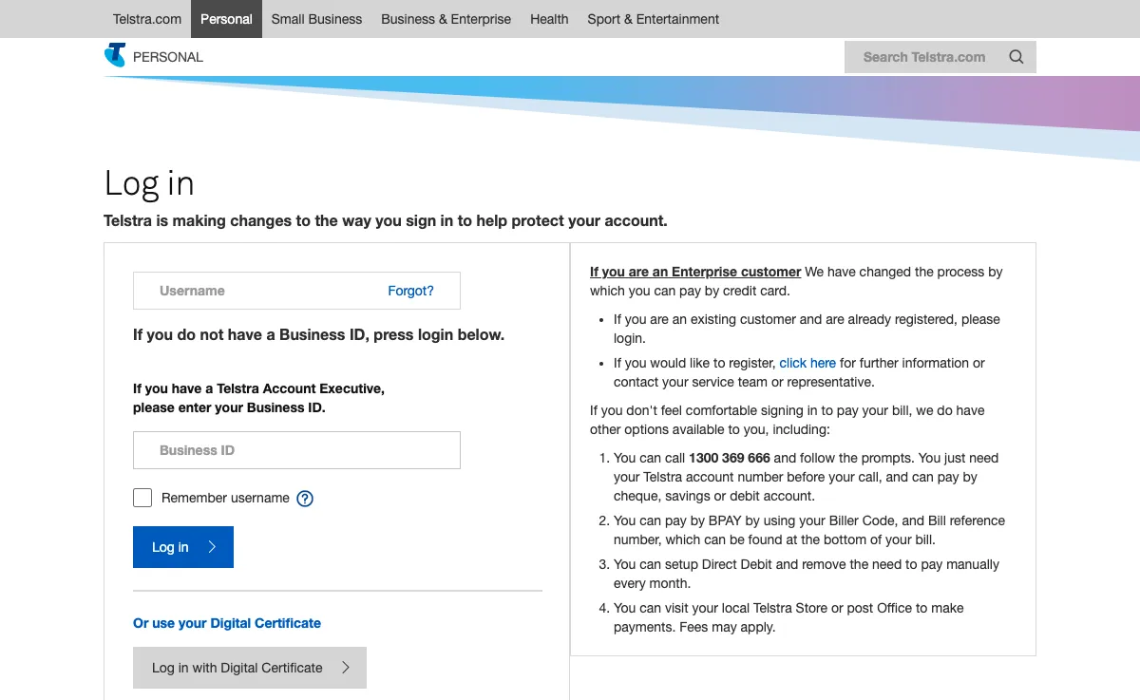Open the Health menu item
Screen dimensions: 1140x700
click(x=549, y=19)
